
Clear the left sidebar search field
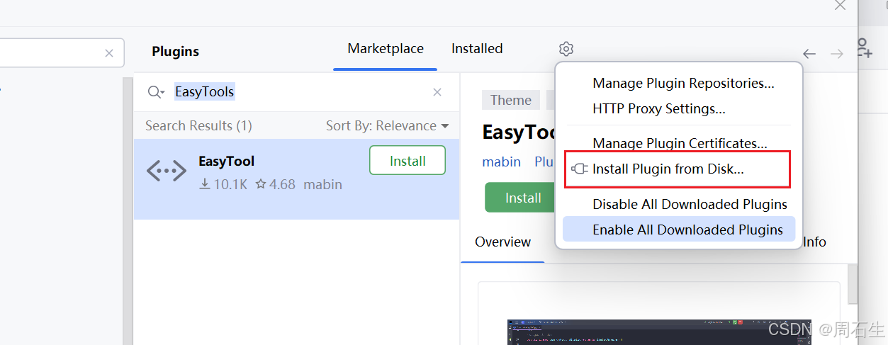[108, 53]
